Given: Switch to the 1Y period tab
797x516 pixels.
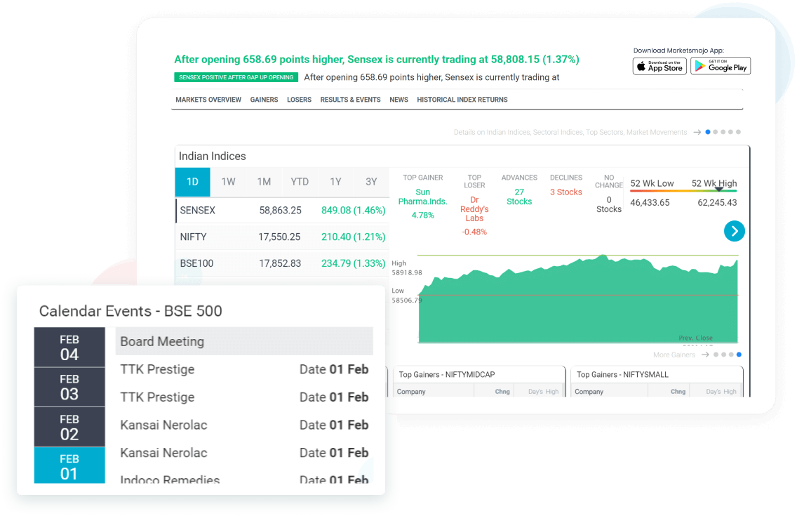Looking at the screenshot, I should (335, 182).
